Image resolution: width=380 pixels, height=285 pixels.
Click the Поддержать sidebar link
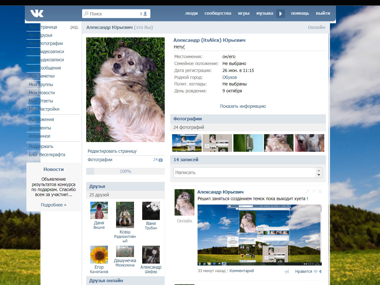(x=41, y=146)
